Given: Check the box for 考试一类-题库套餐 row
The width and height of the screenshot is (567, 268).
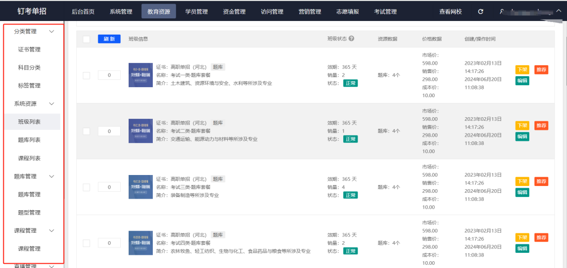Looking at the screenshot, I should click(x=87, y=75).
